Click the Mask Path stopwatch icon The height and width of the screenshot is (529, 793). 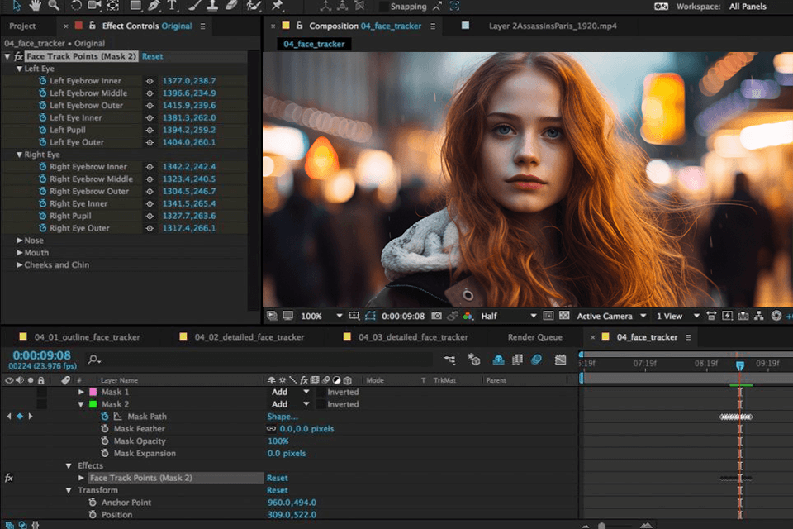[105, 417]
